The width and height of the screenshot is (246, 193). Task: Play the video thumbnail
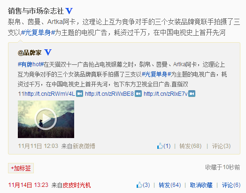46,119
